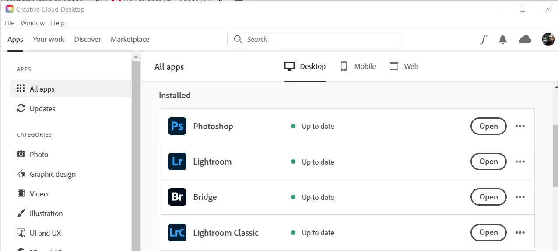Show Web apps tab
The width and height of the screenshot is (558, 251).
pos(404,66)
